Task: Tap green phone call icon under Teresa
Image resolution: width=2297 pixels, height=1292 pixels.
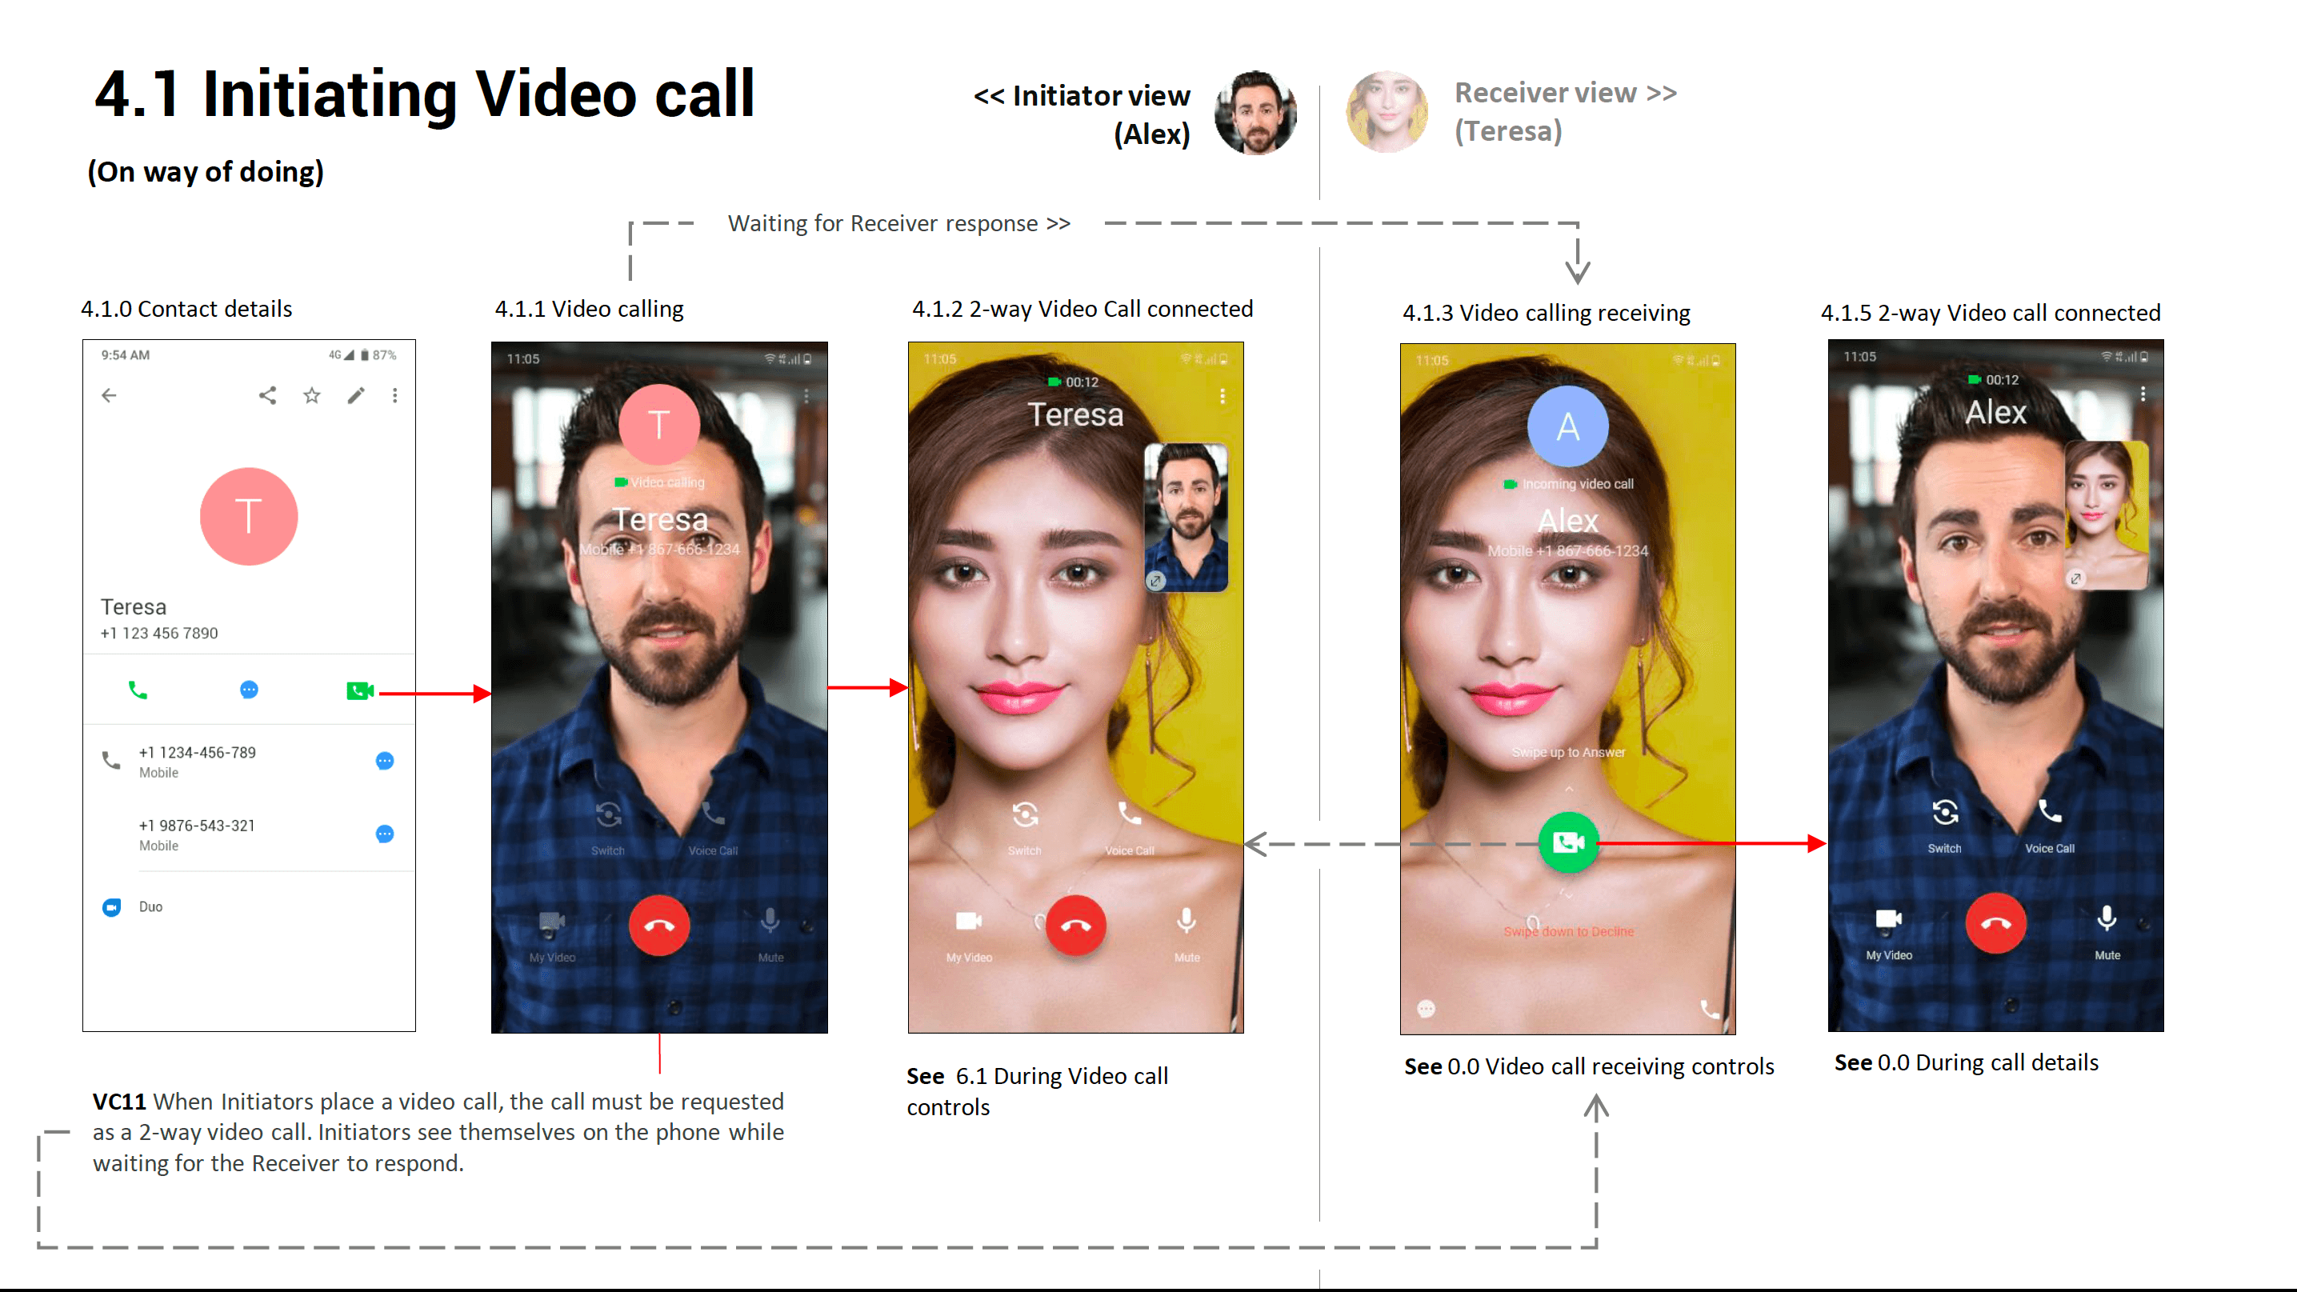Action: pos(138,690)
